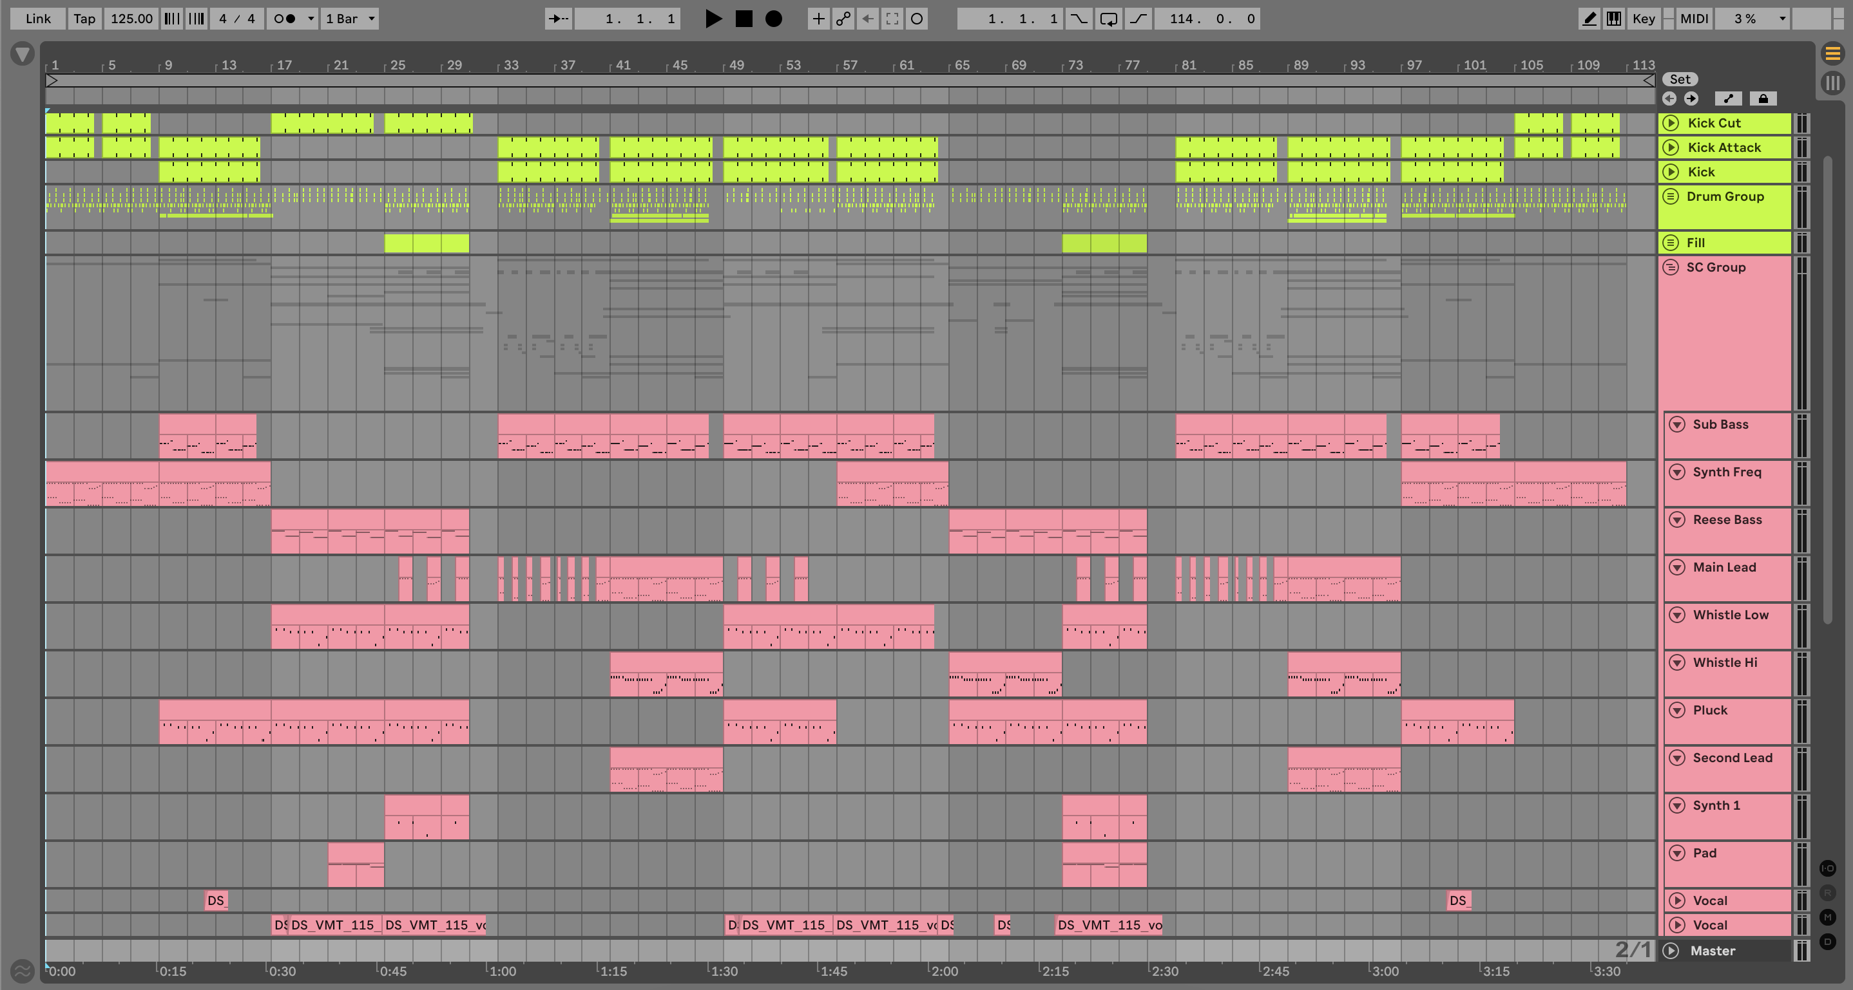Unfold the Kick track
Image resolution: width=1853 pixels, height=990 pixels.
click(1671, 172)
